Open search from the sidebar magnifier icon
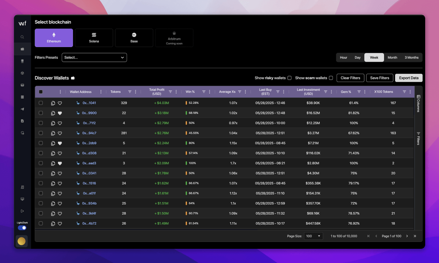439x263 pixels. pyautogui.click(x=22, y=37)
